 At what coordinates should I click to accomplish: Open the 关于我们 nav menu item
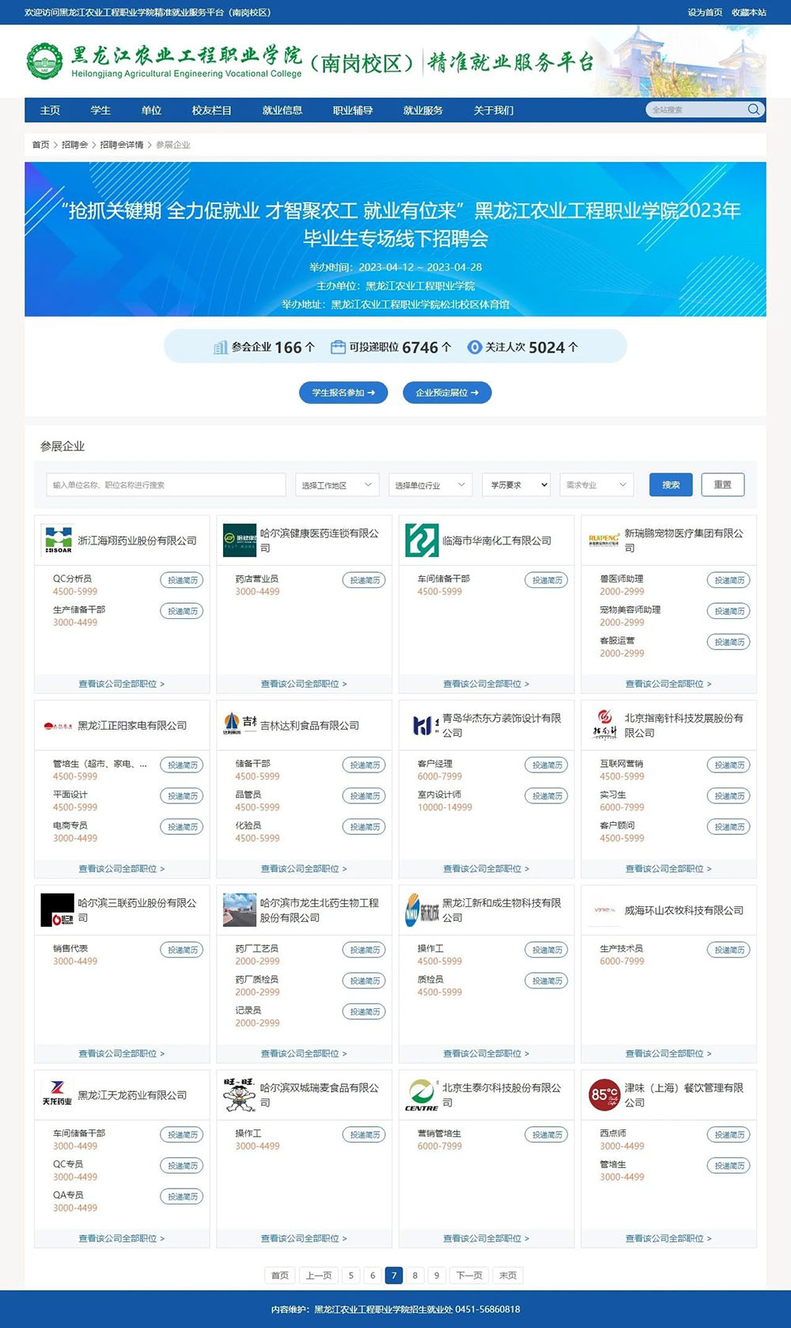tap(494, 110)
